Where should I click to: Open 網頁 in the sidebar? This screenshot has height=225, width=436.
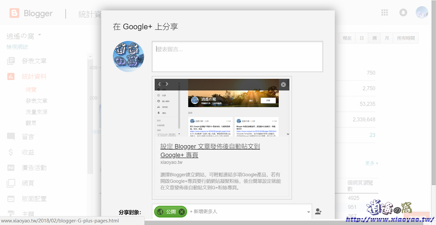[x=28, y=183]
